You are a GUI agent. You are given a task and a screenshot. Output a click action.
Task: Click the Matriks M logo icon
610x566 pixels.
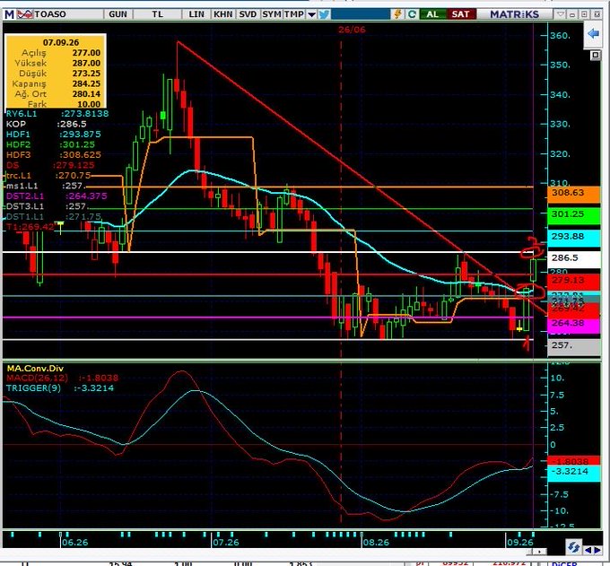pos(9,14)
